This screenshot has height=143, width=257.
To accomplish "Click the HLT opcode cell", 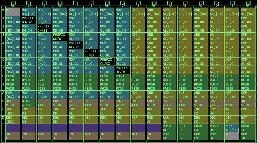I will [x=13, y=12].
